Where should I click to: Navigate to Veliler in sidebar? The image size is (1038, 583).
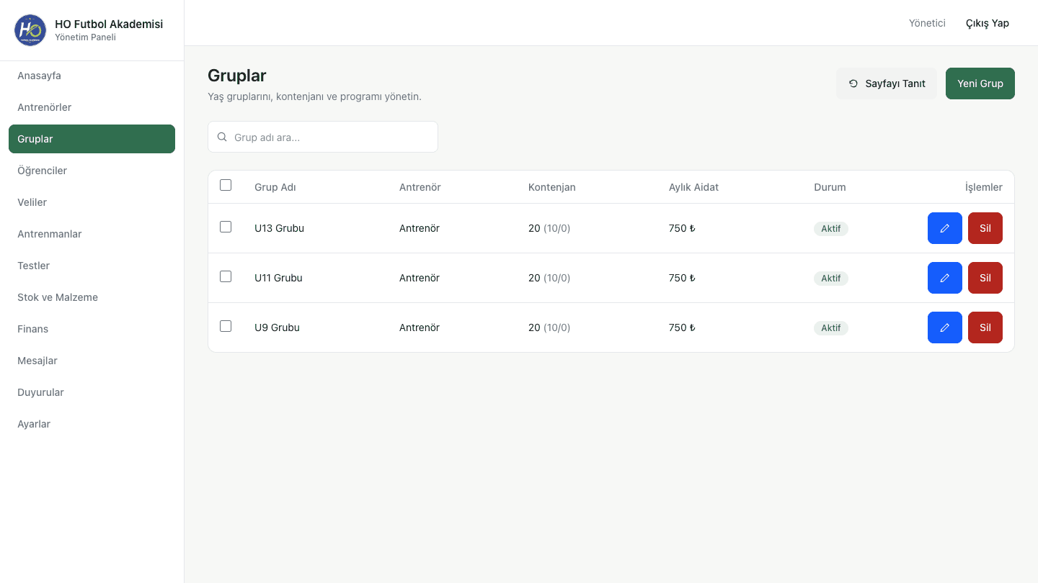click(92, 202)
